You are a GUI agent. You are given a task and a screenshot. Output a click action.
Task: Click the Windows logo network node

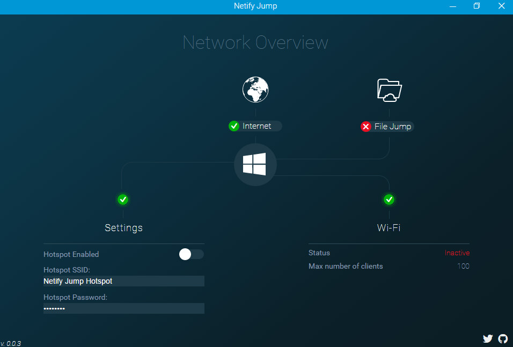point(255,164)
